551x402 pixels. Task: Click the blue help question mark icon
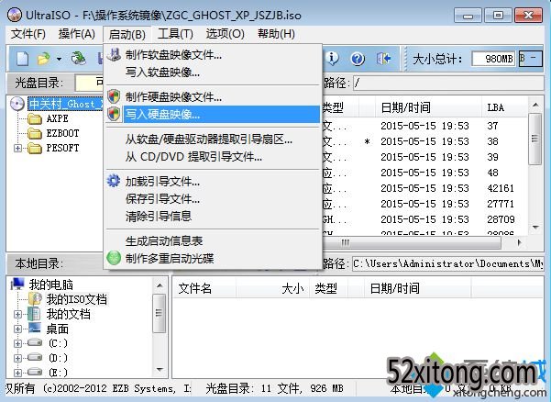[x=358, y=59]
